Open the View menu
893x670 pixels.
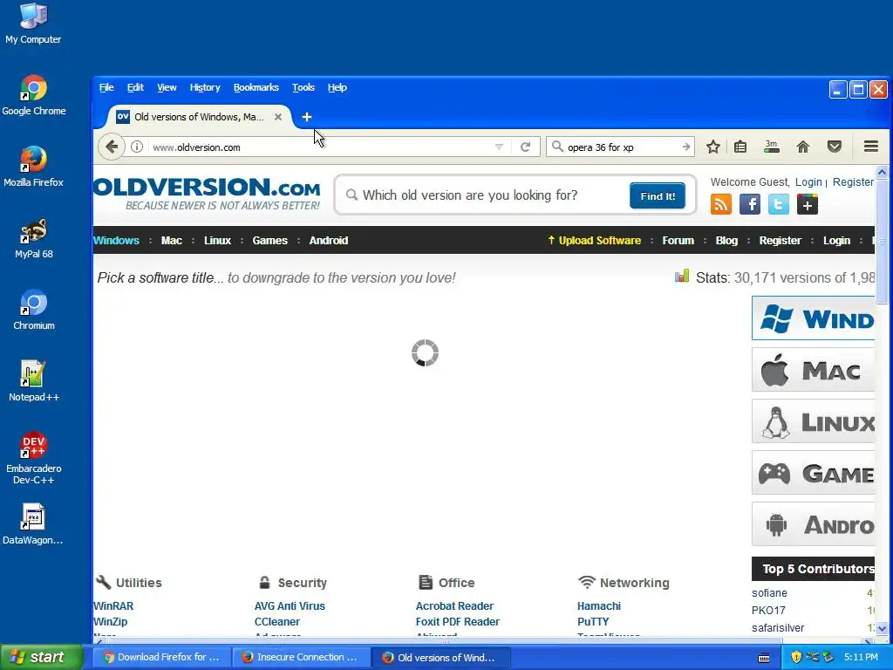[167, 87]
